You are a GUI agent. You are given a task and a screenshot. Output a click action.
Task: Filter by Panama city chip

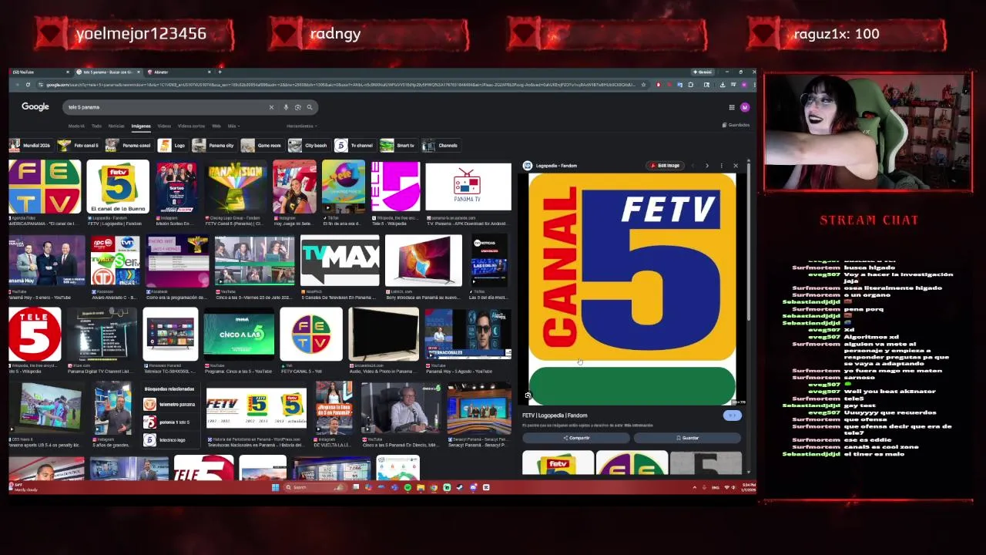click(214, 145)
